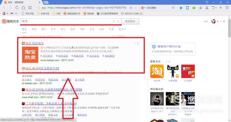Click the blue play-shaped toolbar icon

coord(181,8)
